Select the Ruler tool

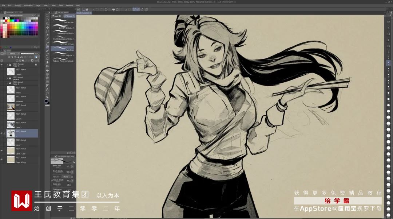click(x=47, y=86)
